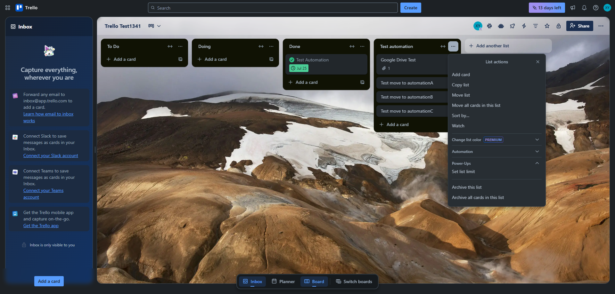Open the feedback megaphone icon

point(573,8)
